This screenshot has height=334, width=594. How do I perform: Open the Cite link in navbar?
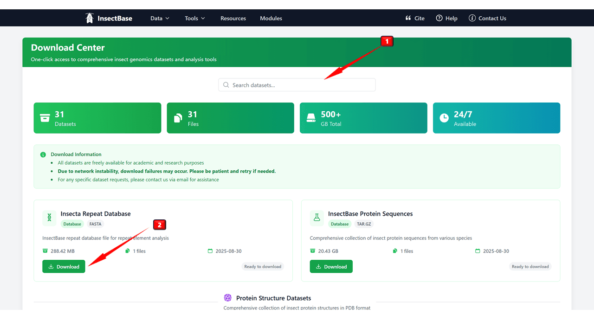(415, 19)
